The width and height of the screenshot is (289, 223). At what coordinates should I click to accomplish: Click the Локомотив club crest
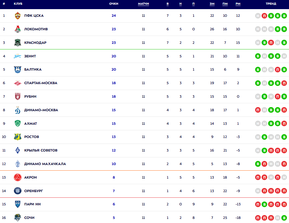coord(18,29)
